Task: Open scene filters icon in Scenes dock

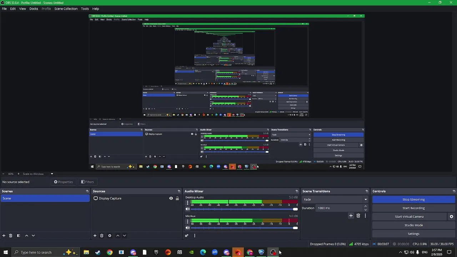Action: [x=19, y=236]
